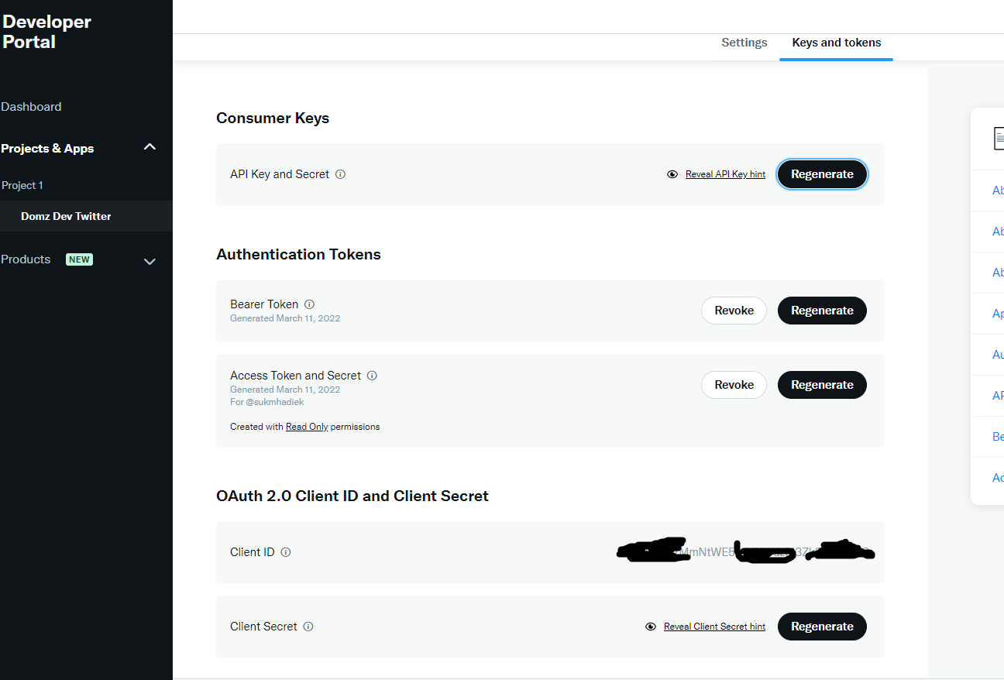
Task: Expand the Products menu chevron
Action: pos(150,262)
